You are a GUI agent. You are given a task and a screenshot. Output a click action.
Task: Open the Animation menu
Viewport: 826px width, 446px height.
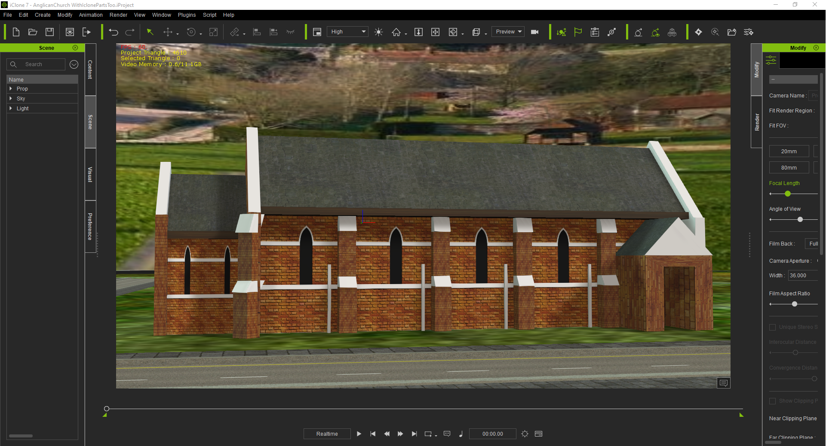[91, 15]
